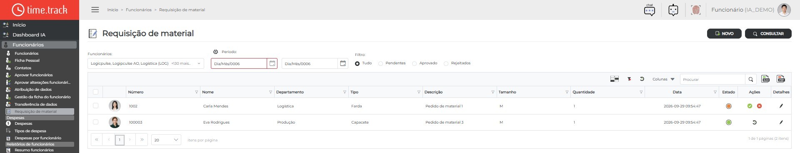Edit details of Carla Mendes row
800x153 pixels.
pyautogui.click(x=781, y=106)
